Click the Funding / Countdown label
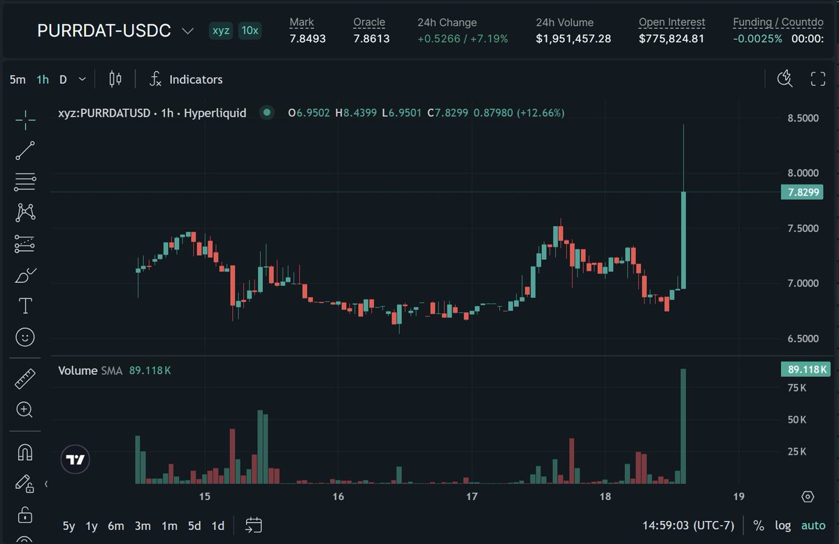839x544 pixels. (778, 22)
